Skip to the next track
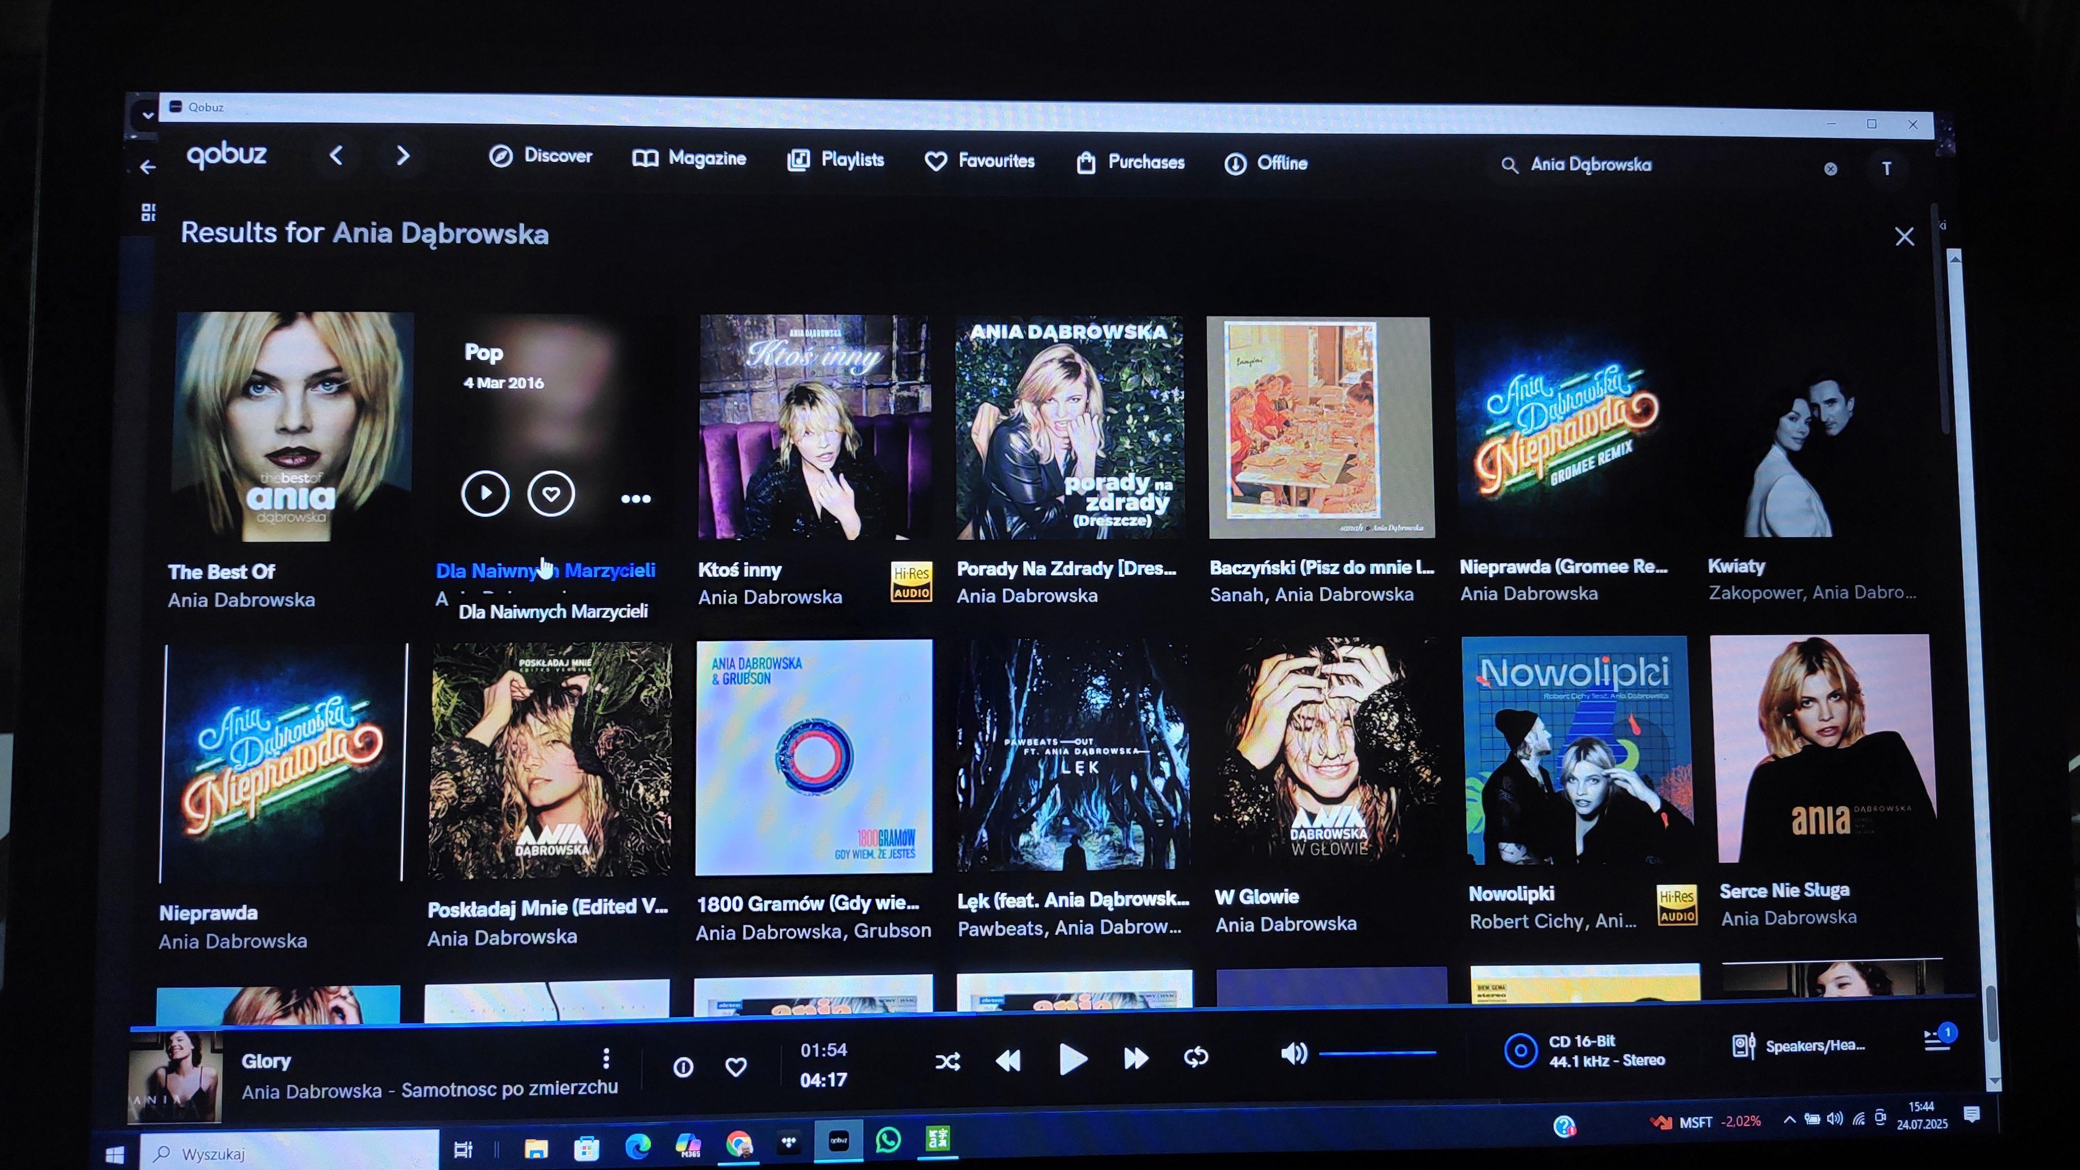 click(1136, 1059)
